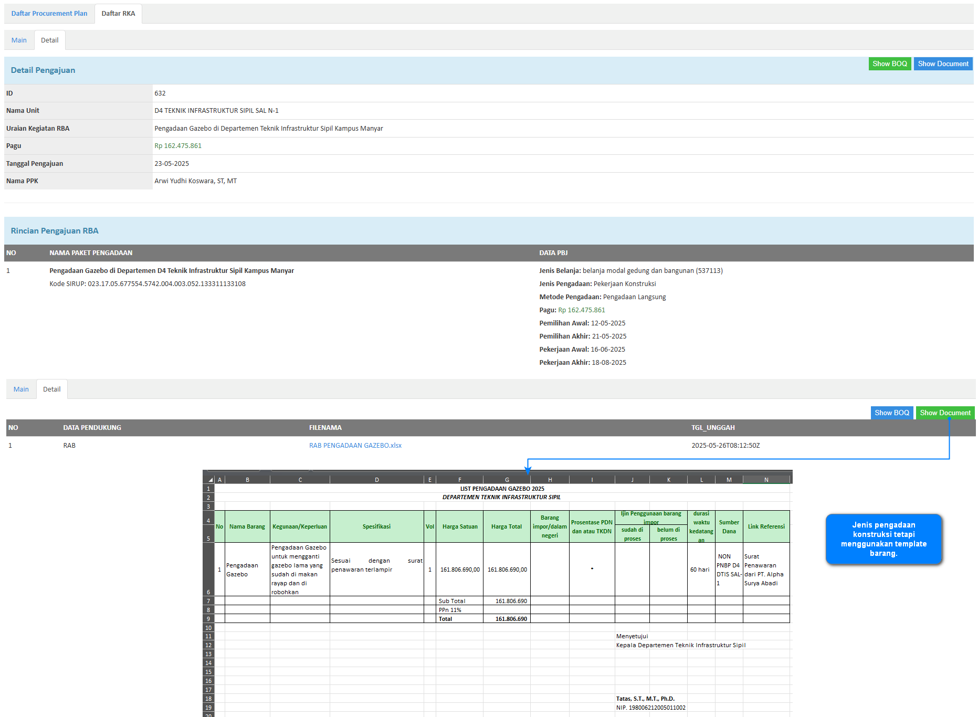Click the blue annotation callout about jenis pengadaan

884,539
